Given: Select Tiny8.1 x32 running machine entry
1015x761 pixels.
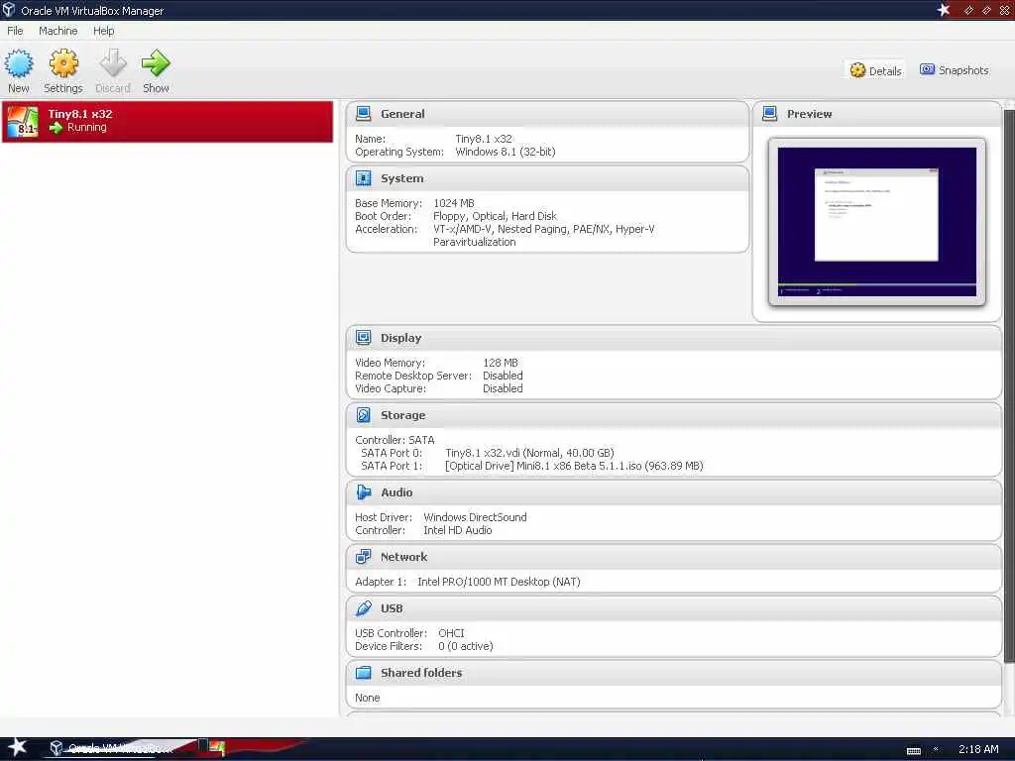Looking at the screenshot, I should point(168,122).
